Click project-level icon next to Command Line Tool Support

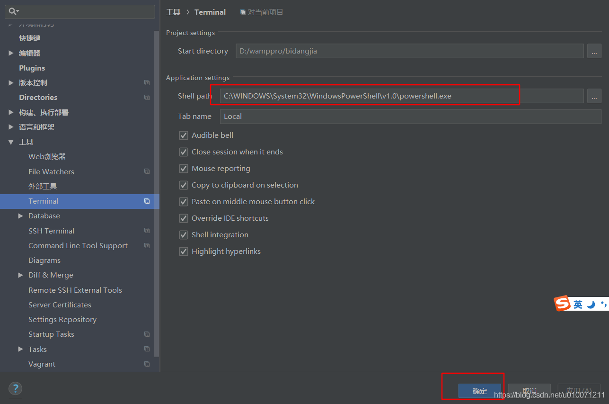click(147, 245)
